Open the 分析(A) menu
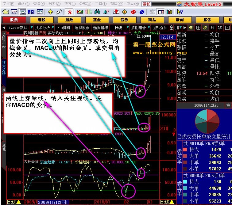This screenshot has width=232, height=205. pyautogui.click(x=55, y=4)
